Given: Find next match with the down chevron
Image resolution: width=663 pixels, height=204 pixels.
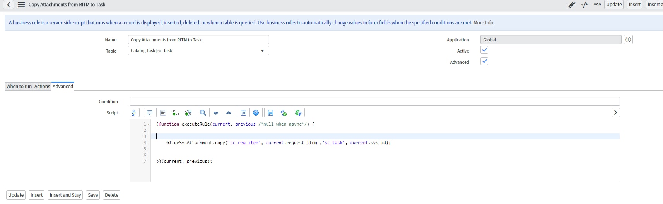Looking at the screenshot, I should [x=216, y=112].
